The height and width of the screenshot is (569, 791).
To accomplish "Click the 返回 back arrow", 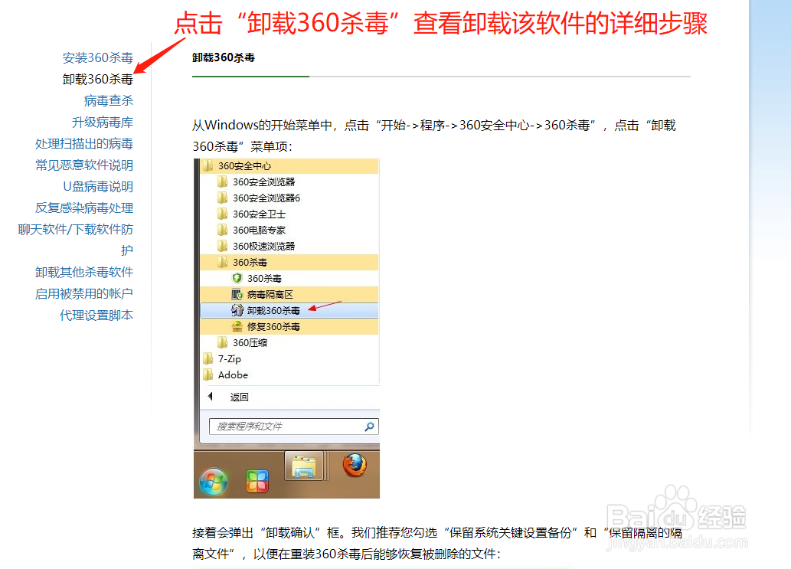I will coord(211,397).
